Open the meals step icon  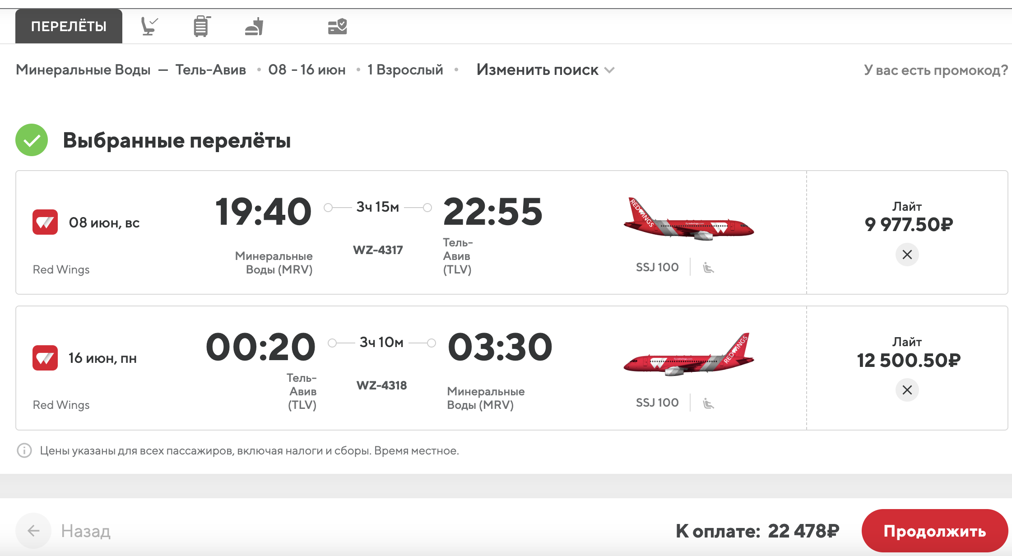tap(254, 26)
